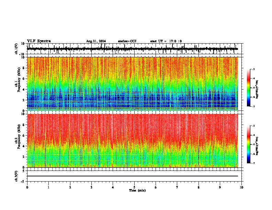
Task: Click inside the ch.2 spectrogram plot
Action: click(133, 141)
